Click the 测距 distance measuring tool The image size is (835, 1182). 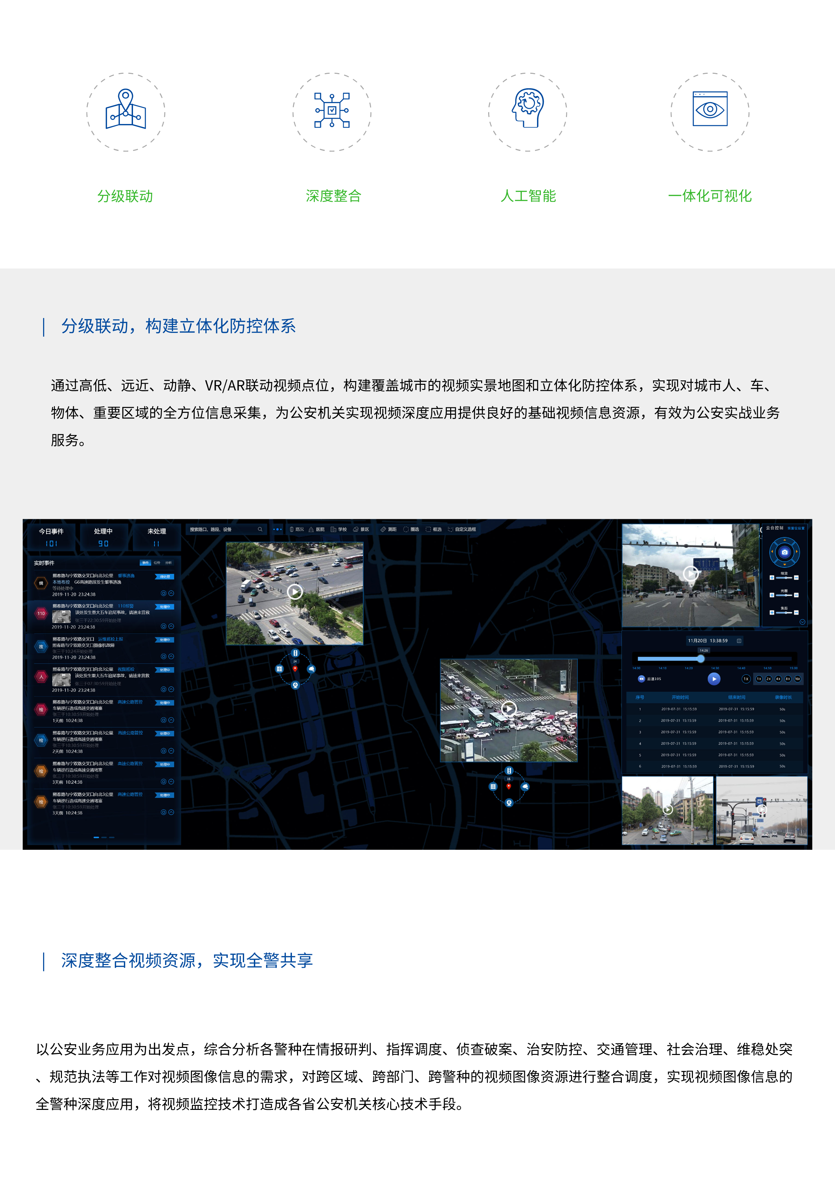[389, 529]
